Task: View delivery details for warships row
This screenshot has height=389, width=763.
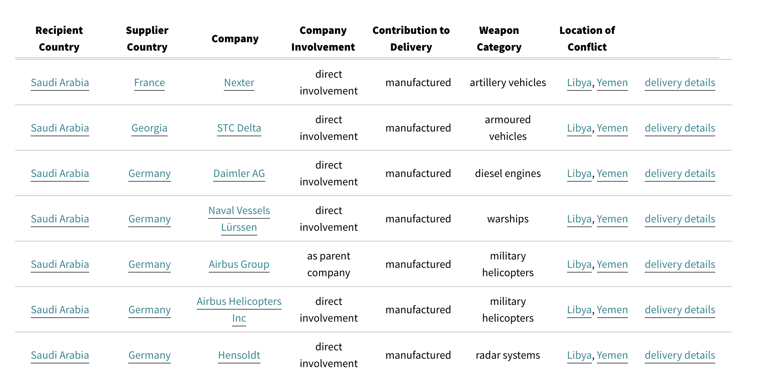Action: [x=680, y=219]
